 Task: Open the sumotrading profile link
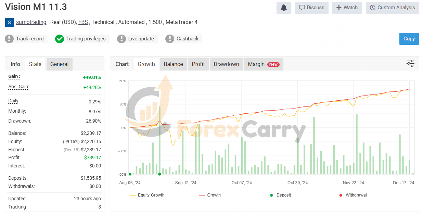point(31,22)
